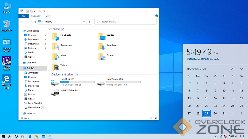The image size is (248, 139).
Task: Collapse the Devices and drives group
Action: (50, 75)
